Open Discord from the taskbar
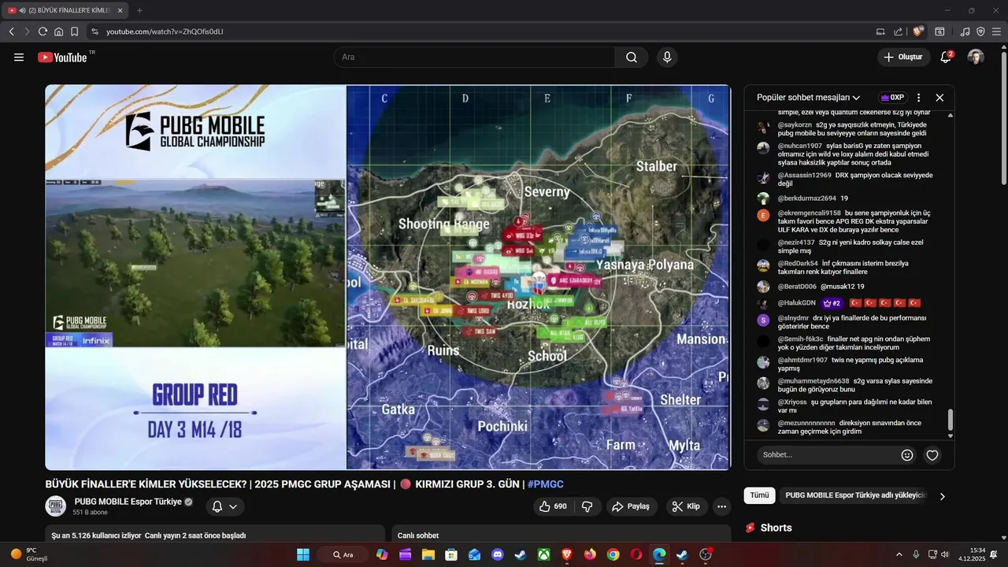 click(497, 554)
